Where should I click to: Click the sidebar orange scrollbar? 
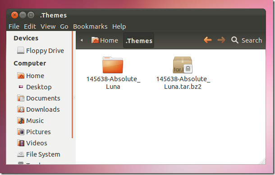[x=72, y=85]
